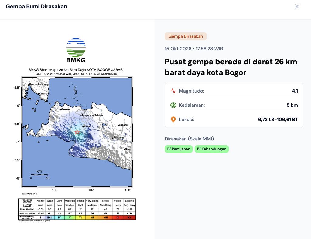Close the Gempa Bumi Dirasakan dialog
Viewport: 311px width, 239px height.
[297, 7]
